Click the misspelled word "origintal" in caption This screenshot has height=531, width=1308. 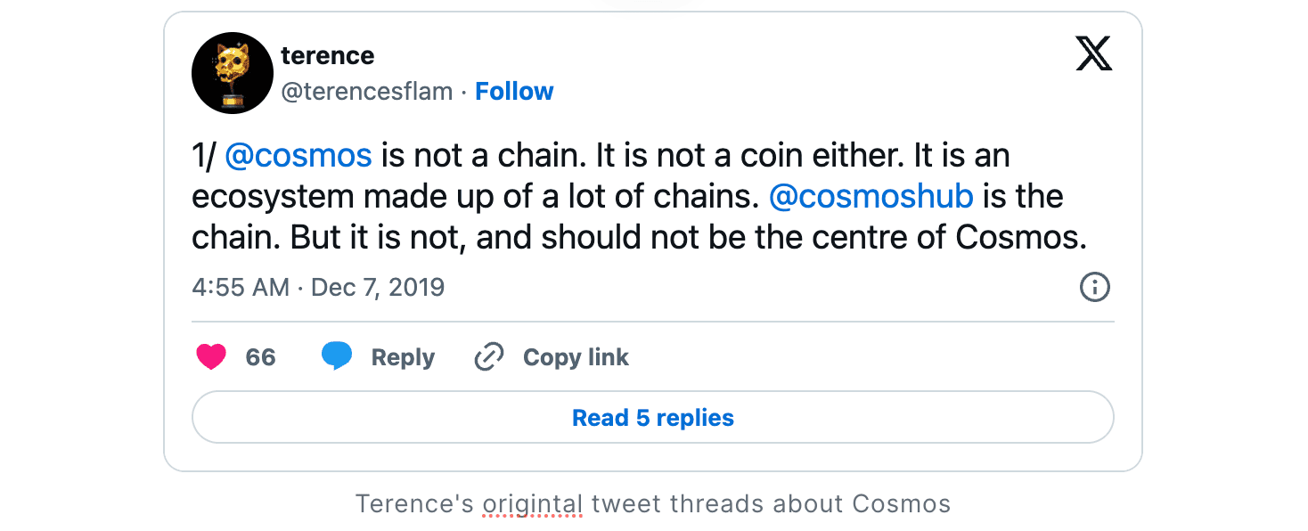pyautogui.click(x=533, y=503)
